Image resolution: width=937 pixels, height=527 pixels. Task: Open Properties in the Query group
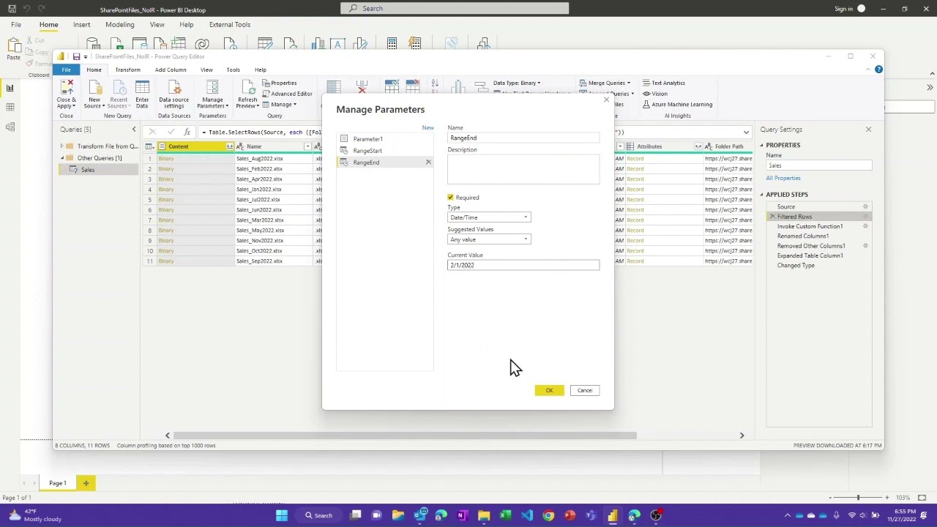coord(280,83)
